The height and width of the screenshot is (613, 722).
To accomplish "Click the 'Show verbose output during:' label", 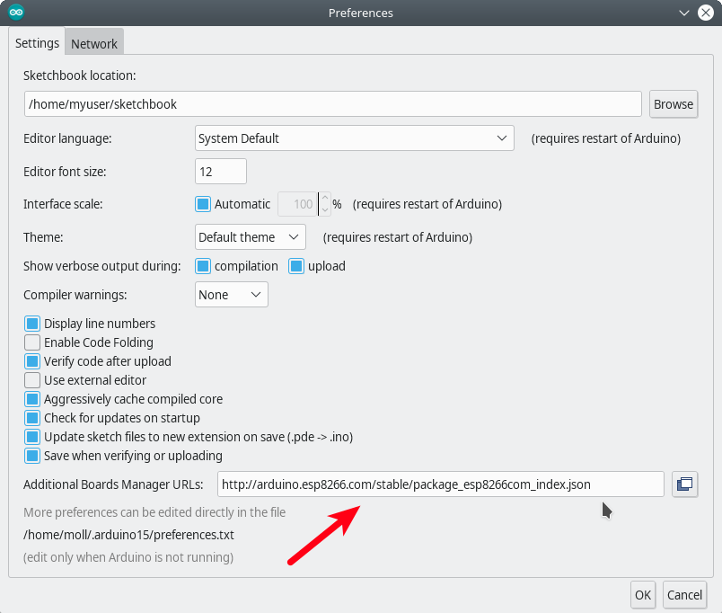I will tap(101, 266).
